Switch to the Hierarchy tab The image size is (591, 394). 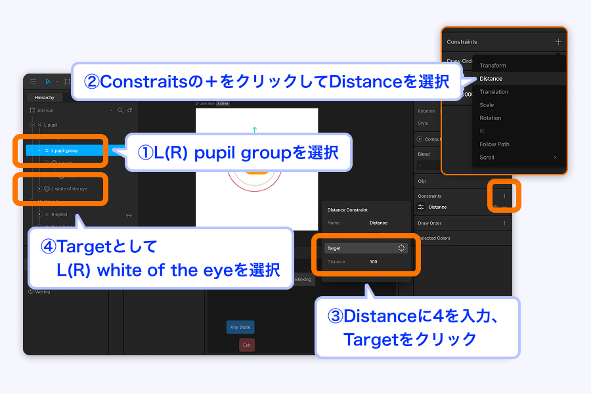point(45,98)
